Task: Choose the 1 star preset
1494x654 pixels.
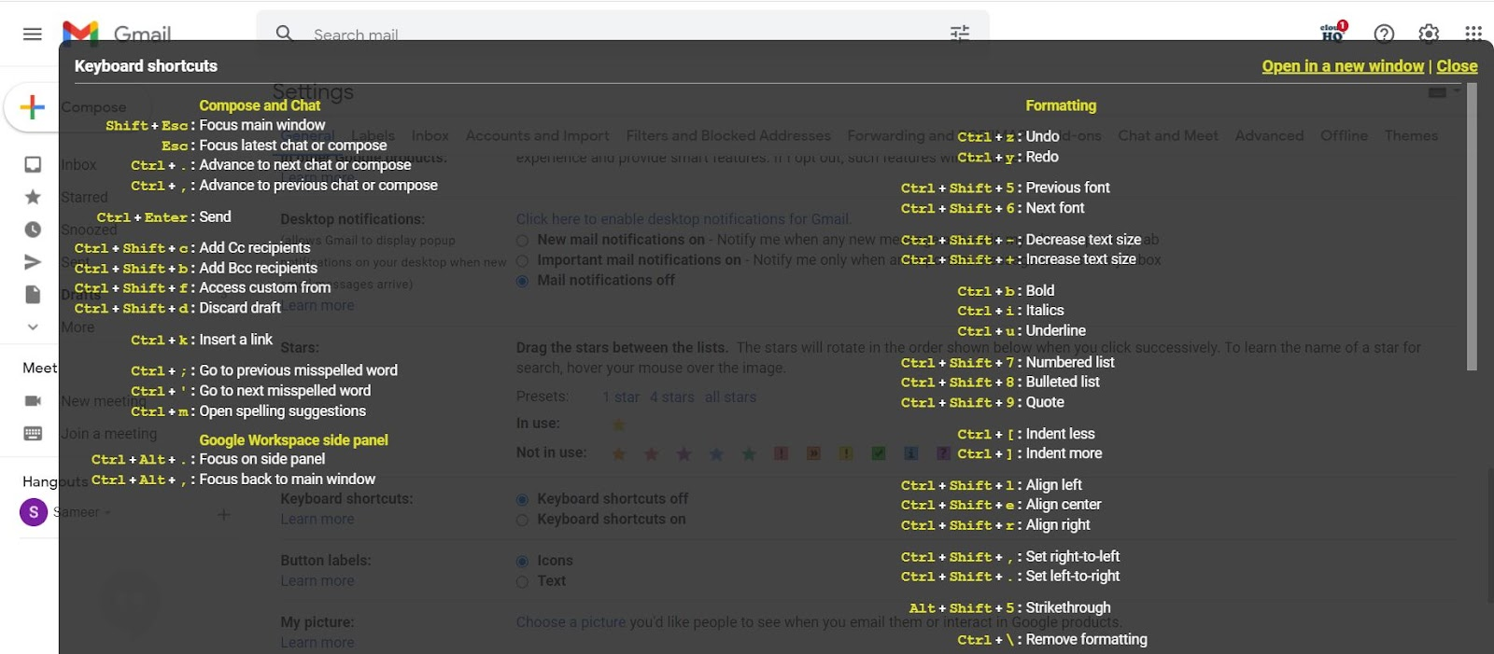Action: 621,397
